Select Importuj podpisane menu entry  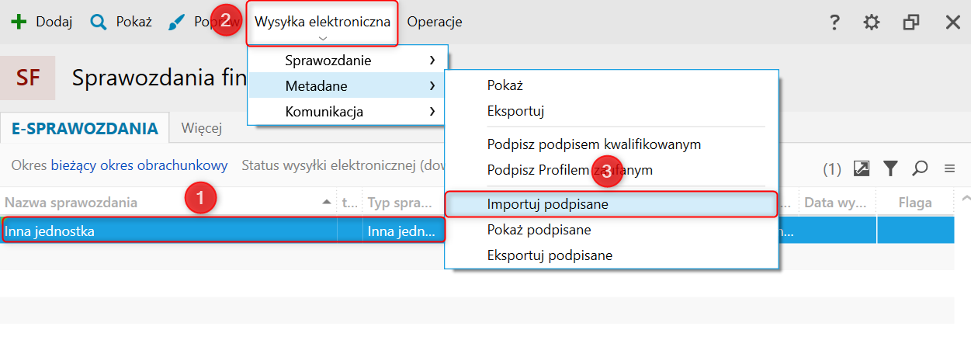tap(547, 204)
